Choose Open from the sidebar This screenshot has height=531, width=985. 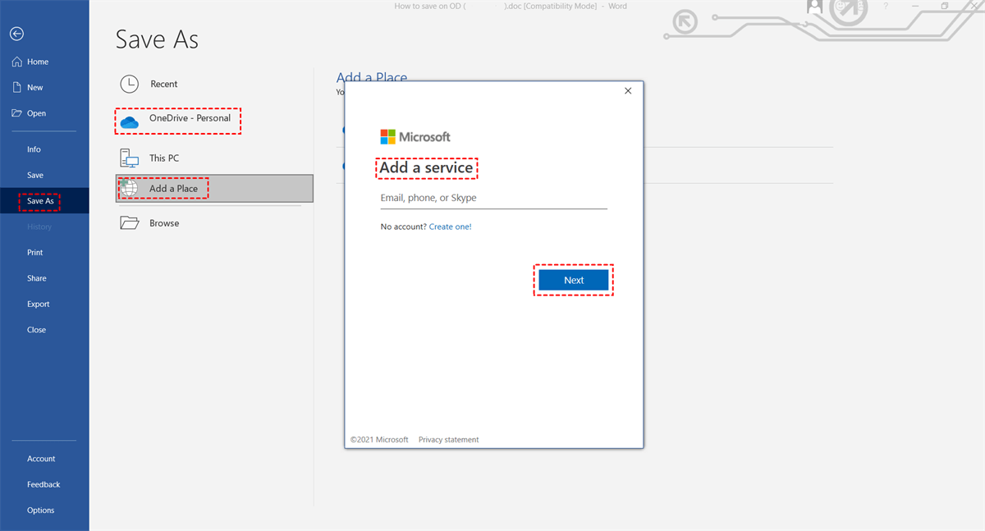click(x=36, y=113)
